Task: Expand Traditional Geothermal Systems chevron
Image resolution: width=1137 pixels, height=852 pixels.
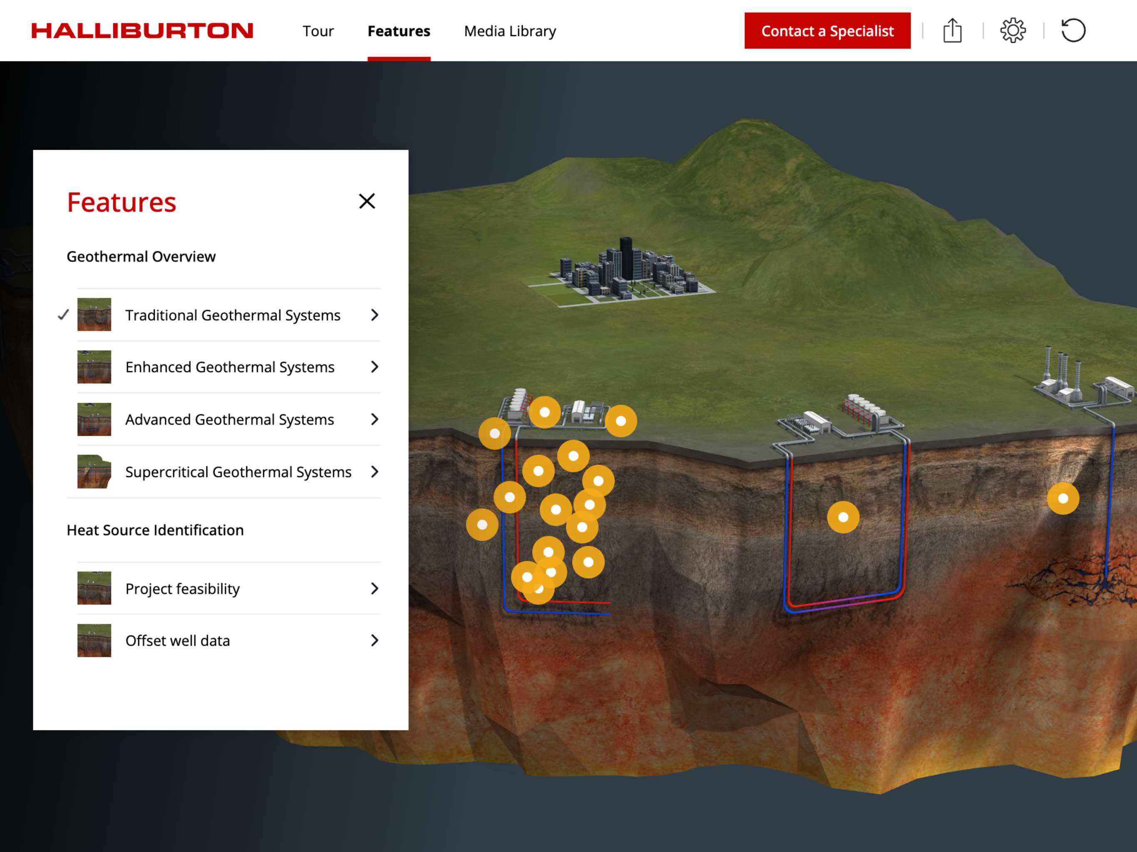Action: point(374,315)
